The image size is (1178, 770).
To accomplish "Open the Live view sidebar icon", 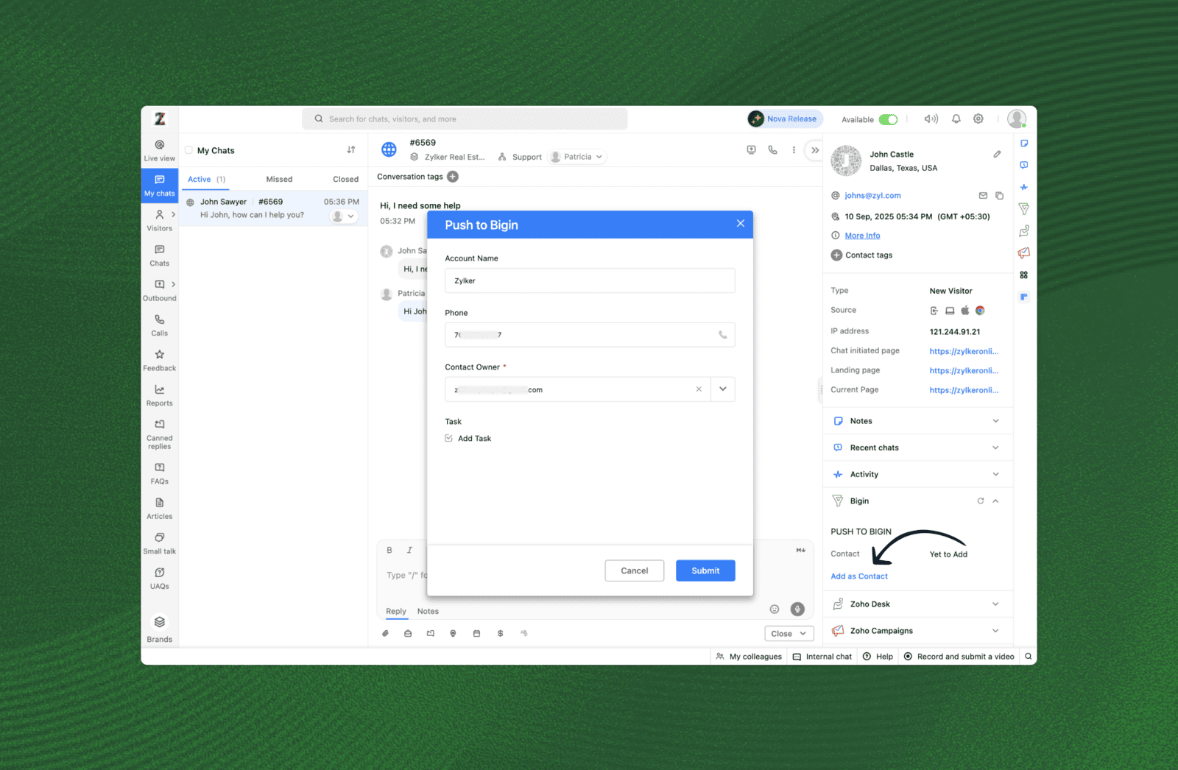I will (x=160, y=145).
